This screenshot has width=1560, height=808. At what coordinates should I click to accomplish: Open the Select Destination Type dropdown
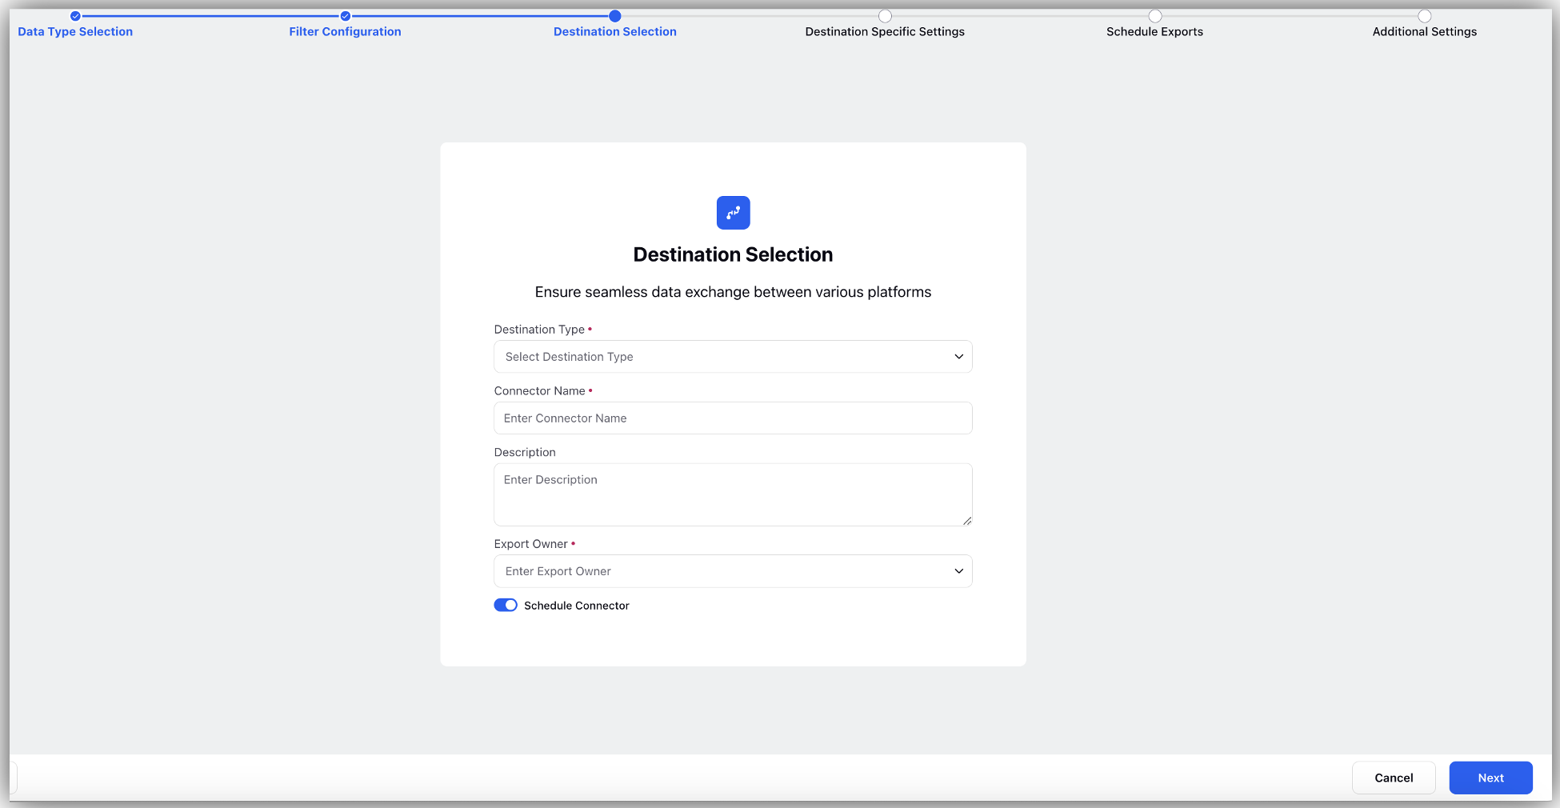point(733,357)
